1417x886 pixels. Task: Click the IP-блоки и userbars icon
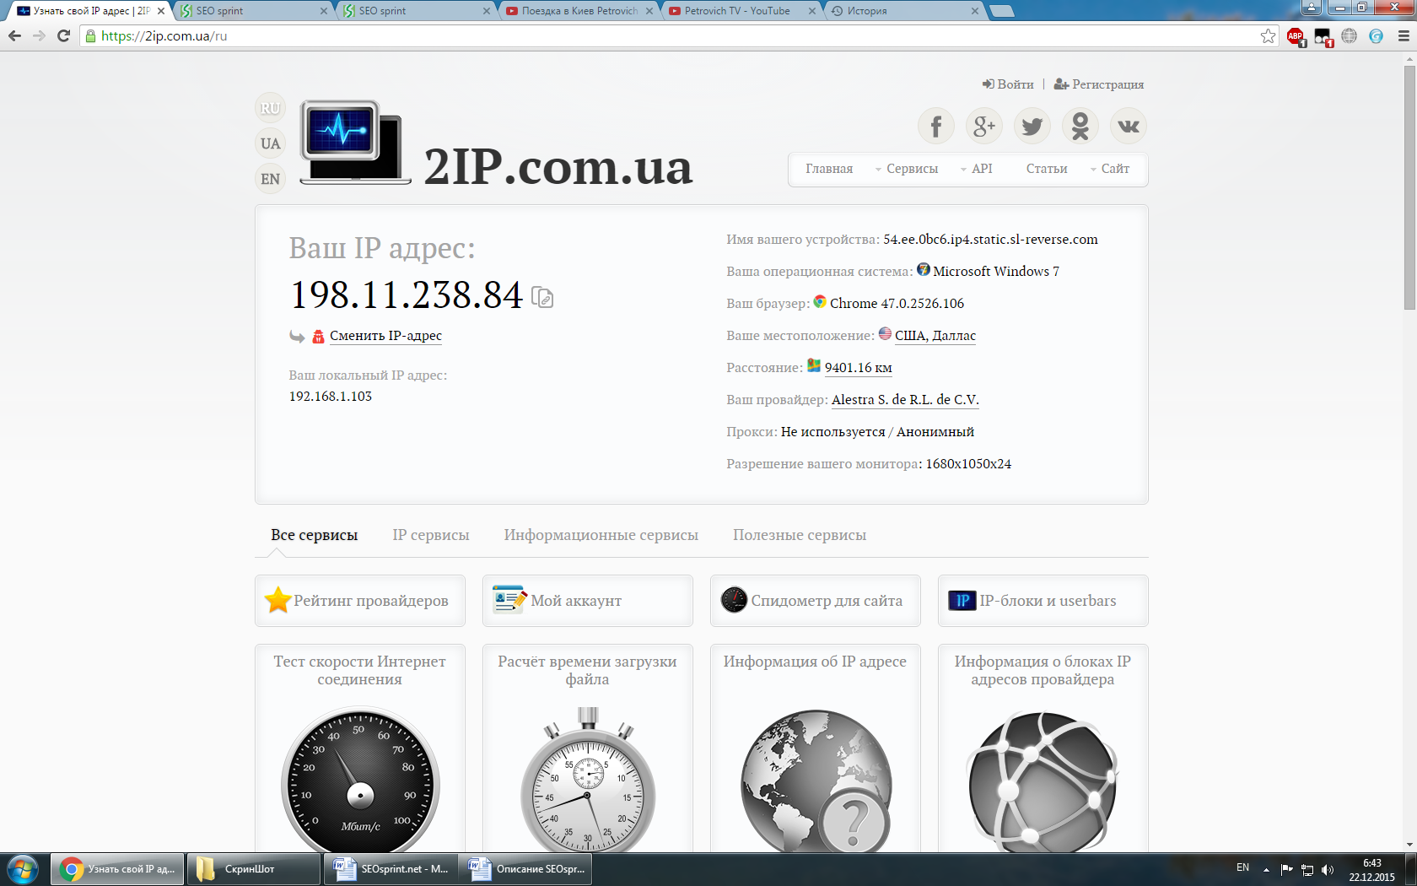(x=962, y=600)
